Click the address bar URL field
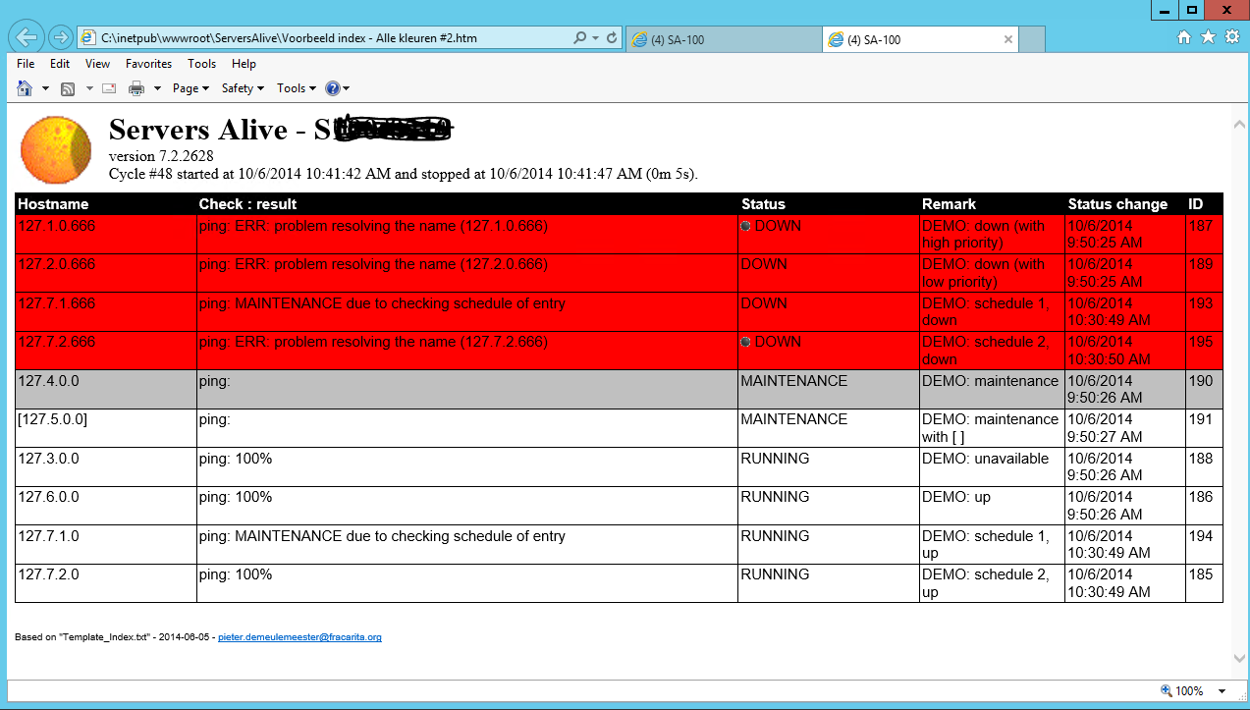Screen dimensions: 1250x710 click(324, 38)
